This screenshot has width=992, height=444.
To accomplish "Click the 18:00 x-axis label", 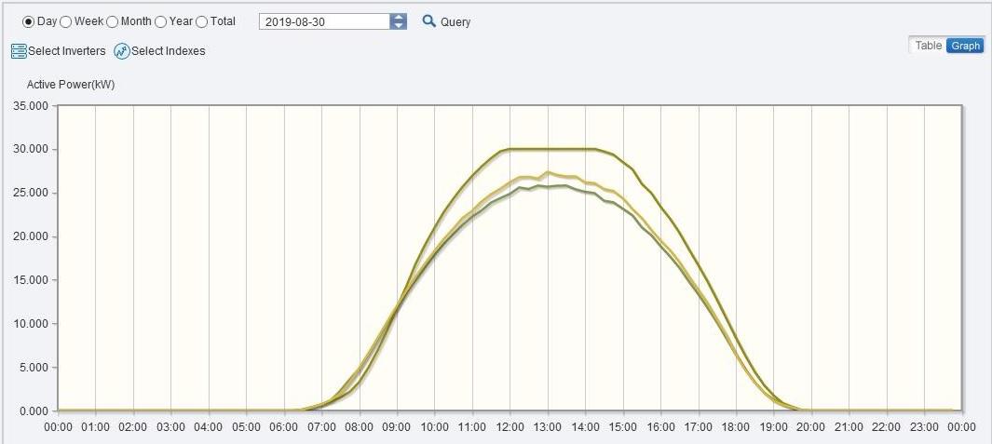I will pyautogui.click(x=737, y=427).
